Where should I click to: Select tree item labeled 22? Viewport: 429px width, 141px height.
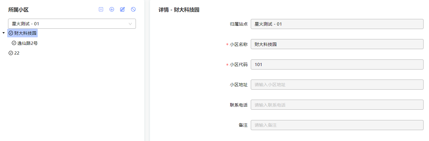17,53
